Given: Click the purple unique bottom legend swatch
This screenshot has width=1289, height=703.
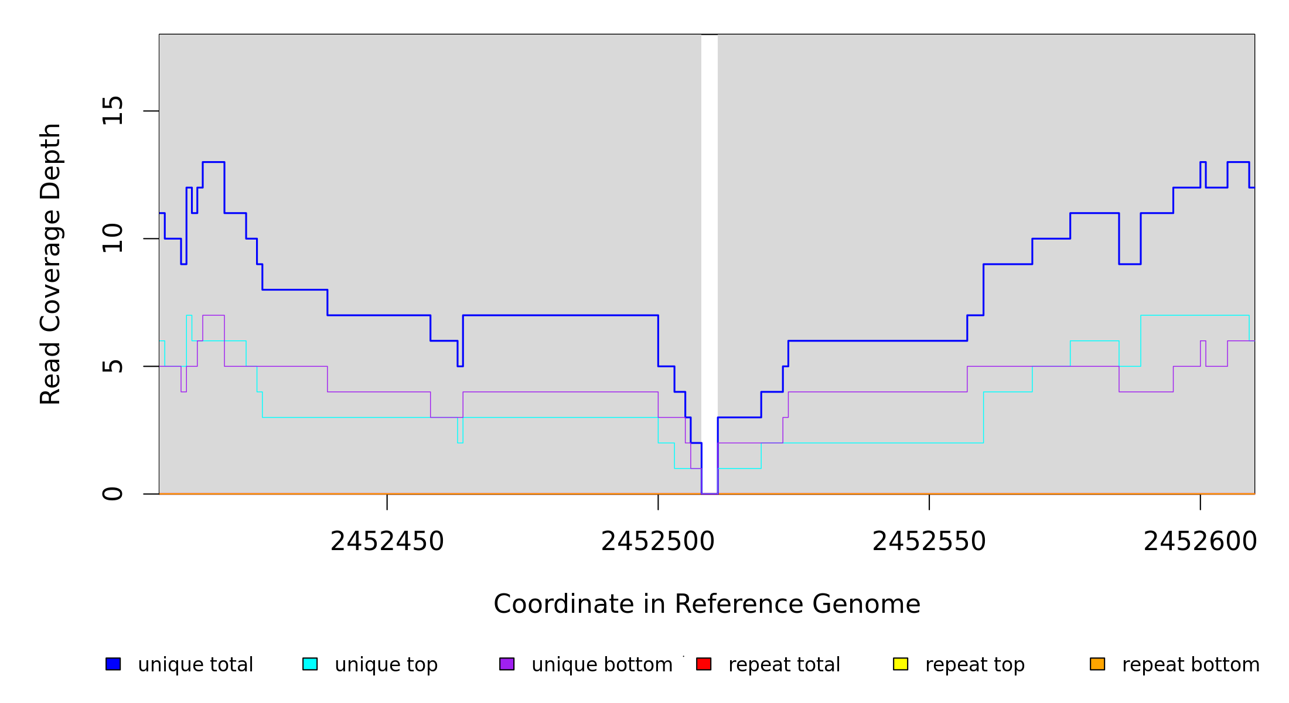Looking at the screenshot, I should click(x=507, y=664).
